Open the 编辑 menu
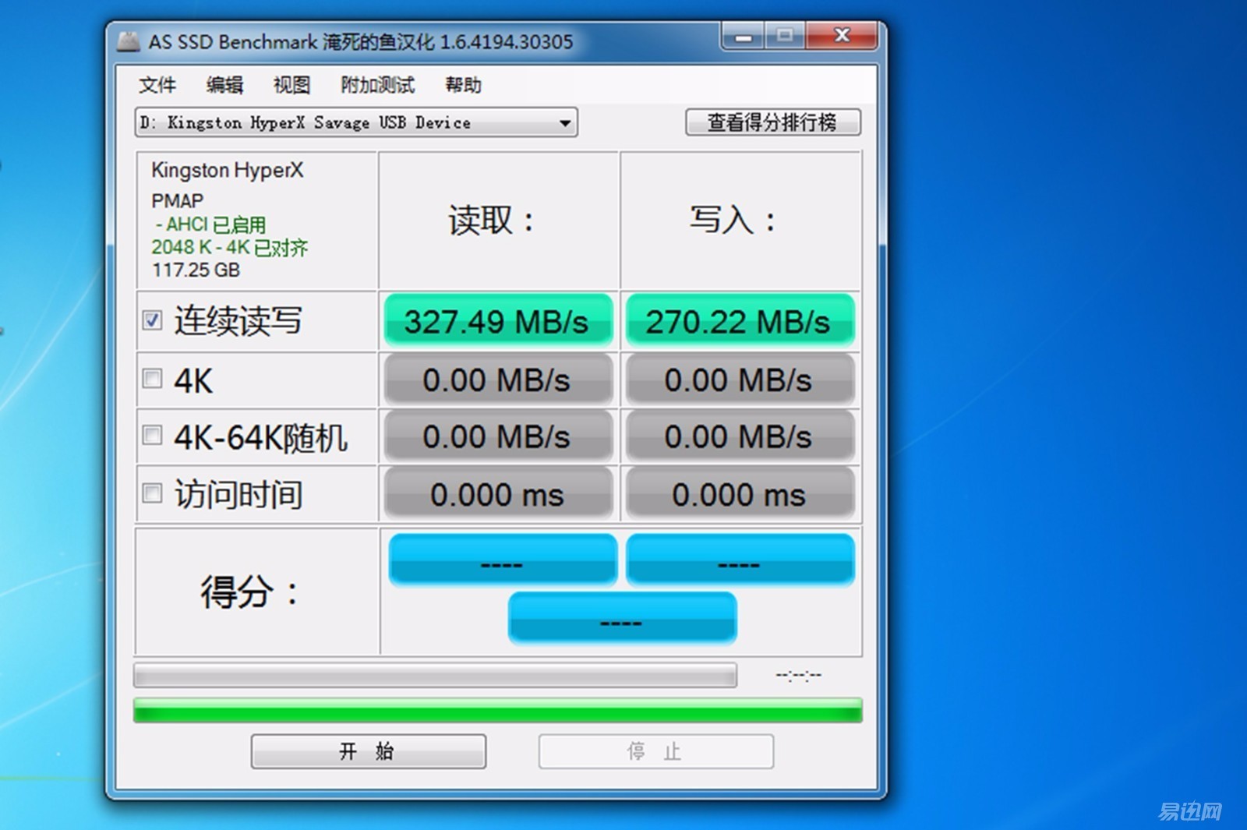Viewport: 1247px width, 830px height. tap(224, 84)
